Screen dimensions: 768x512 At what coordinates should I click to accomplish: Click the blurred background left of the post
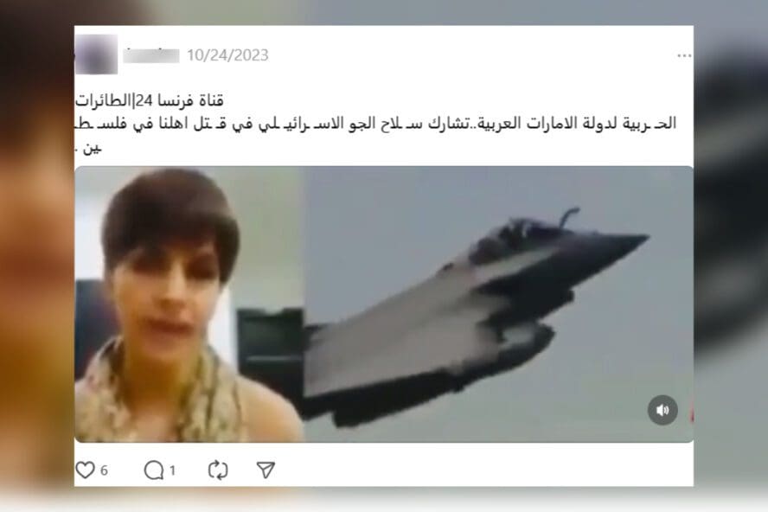[36, 255]
